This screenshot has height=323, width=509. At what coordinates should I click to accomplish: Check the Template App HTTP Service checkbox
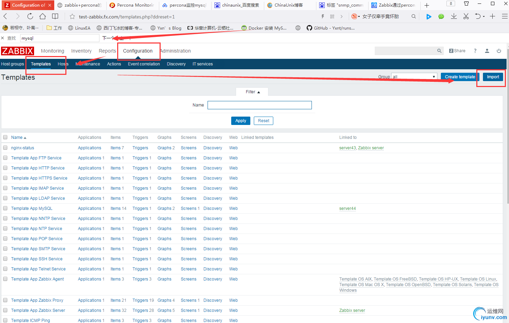point(5,168)
